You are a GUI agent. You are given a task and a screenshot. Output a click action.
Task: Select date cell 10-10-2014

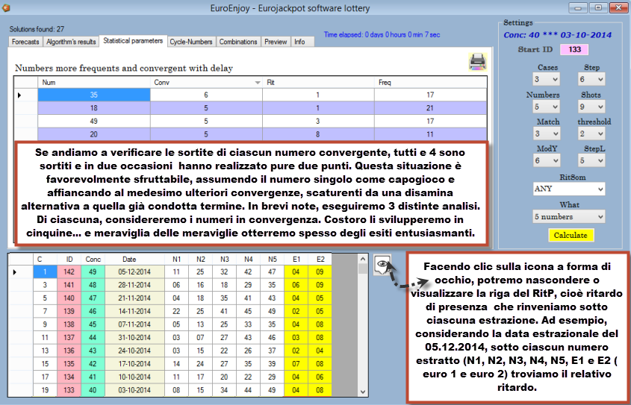click(134, 377)
